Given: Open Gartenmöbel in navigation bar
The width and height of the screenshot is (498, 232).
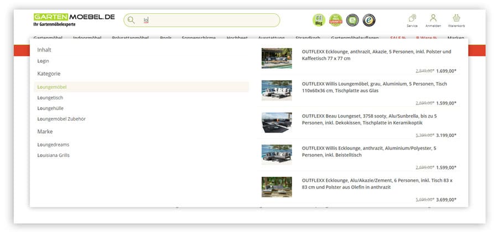Looking at the screenshot, I should tap(48, 38).
